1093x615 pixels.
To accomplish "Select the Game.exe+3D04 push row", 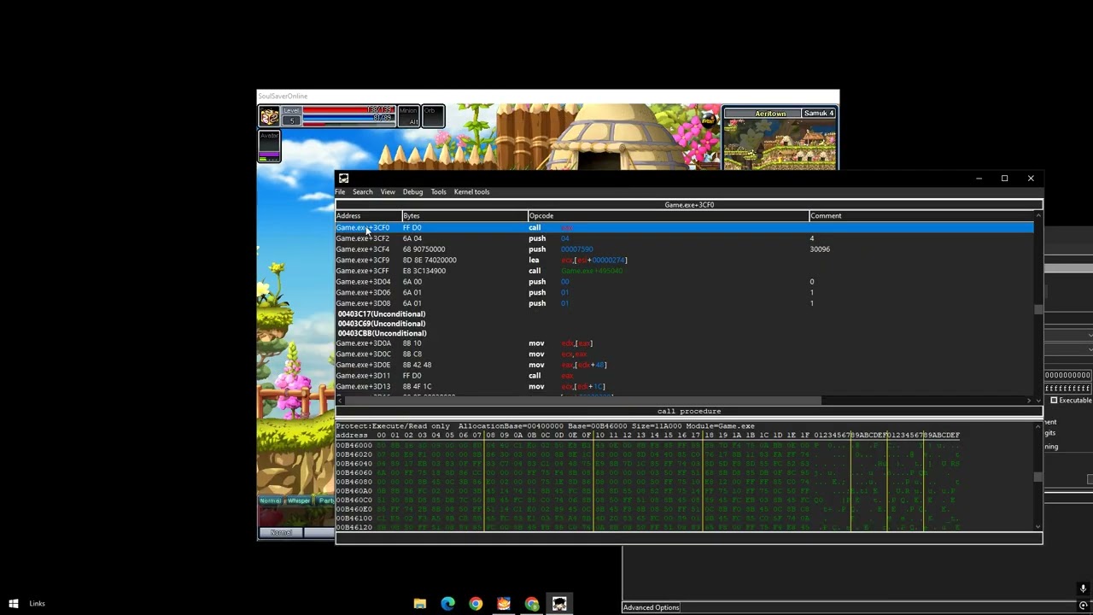I will coord(684,282).
